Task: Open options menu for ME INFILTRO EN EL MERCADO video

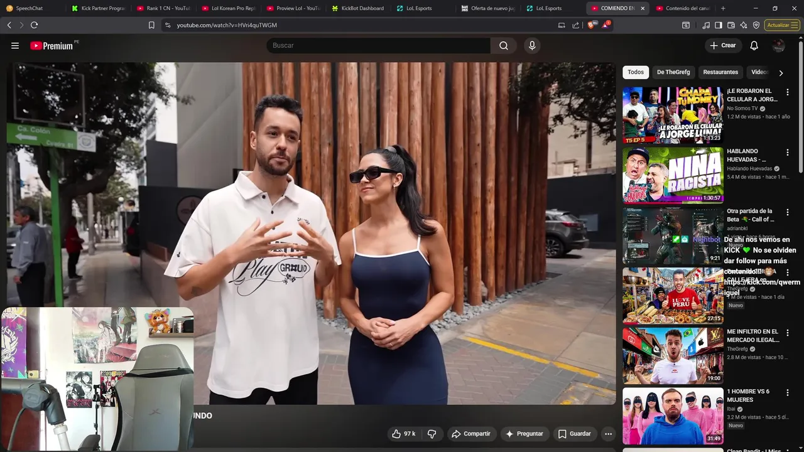Action: pos(787,333)
